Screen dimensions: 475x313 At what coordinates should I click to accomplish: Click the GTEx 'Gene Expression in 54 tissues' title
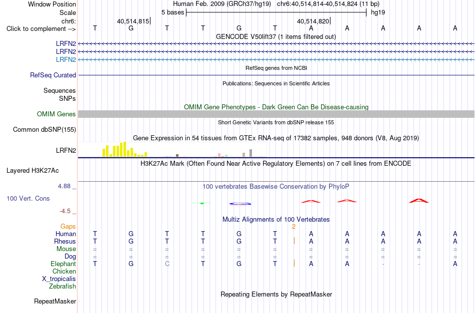click(276, 138)
